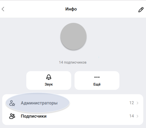Click the three-dots icon above Ещё
The height and width of the screenshot is (128, 146).
click(97, 77)
